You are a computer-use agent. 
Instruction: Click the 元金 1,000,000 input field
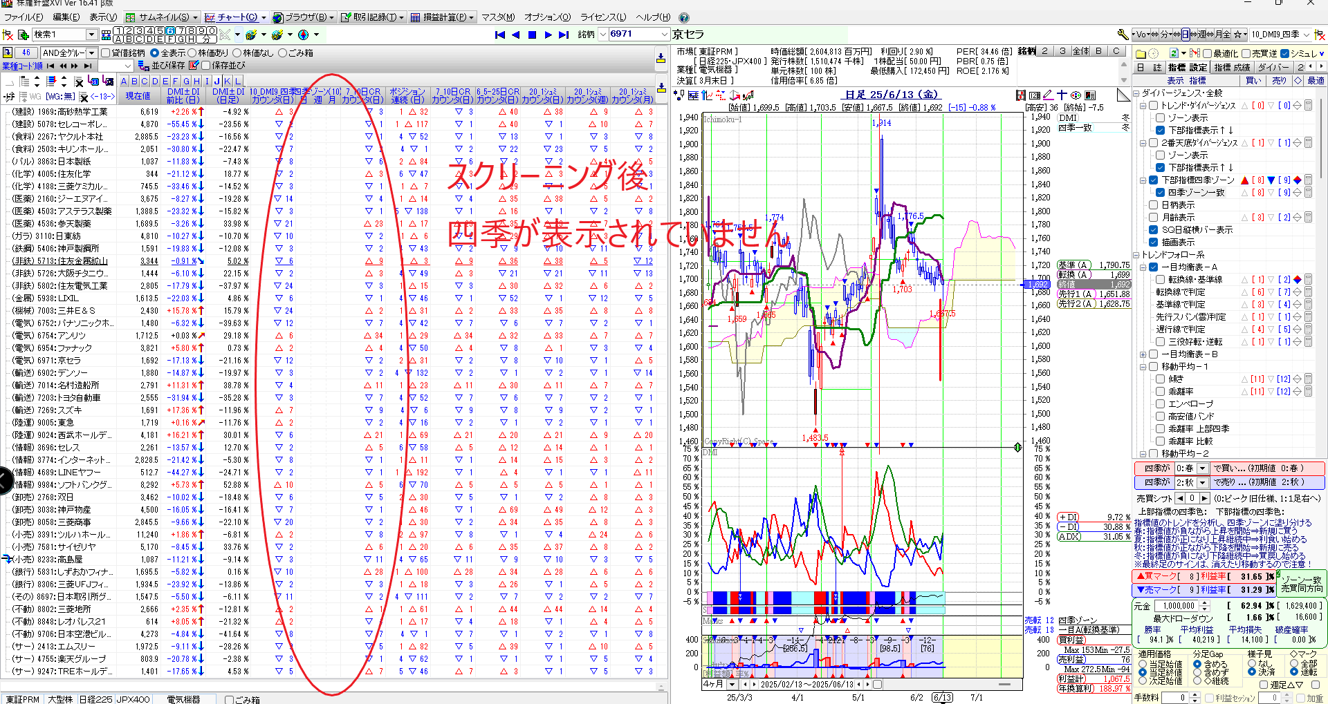[x=1178, y=606]
